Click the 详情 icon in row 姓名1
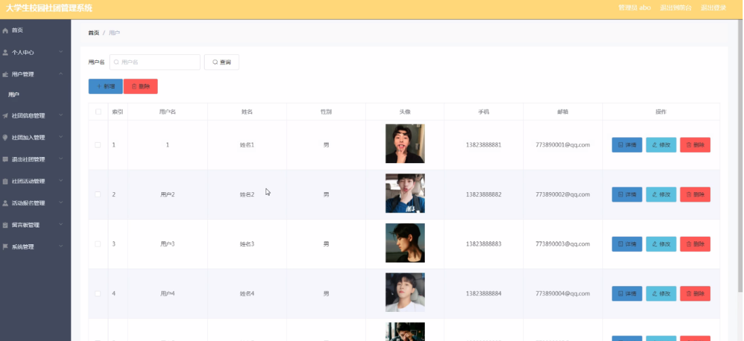This screenshot has height=341, width=744. tap(621, 145)
